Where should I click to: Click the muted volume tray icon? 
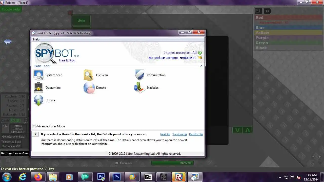click(298, 177)
